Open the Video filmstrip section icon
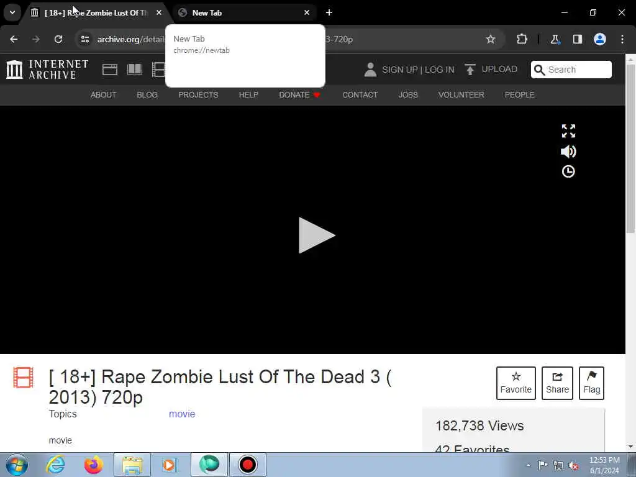 coord(158,70)
